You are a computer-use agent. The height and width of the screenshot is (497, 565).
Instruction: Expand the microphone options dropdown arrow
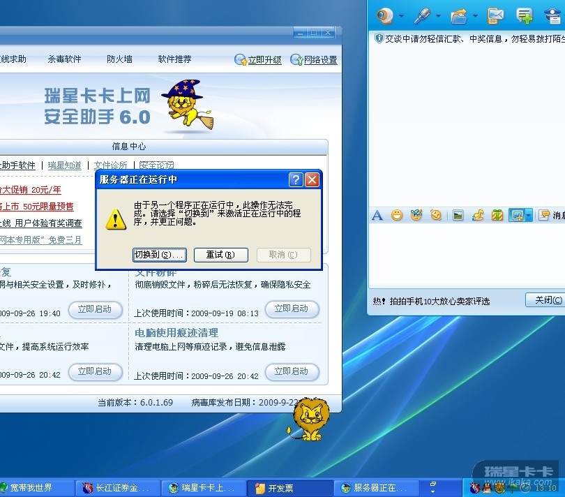[x=438, y=16]
